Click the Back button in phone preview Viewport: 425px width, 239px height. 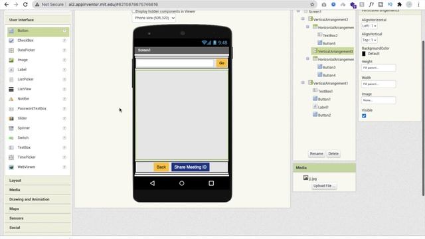pyautogui.click(x=161, y=167)
